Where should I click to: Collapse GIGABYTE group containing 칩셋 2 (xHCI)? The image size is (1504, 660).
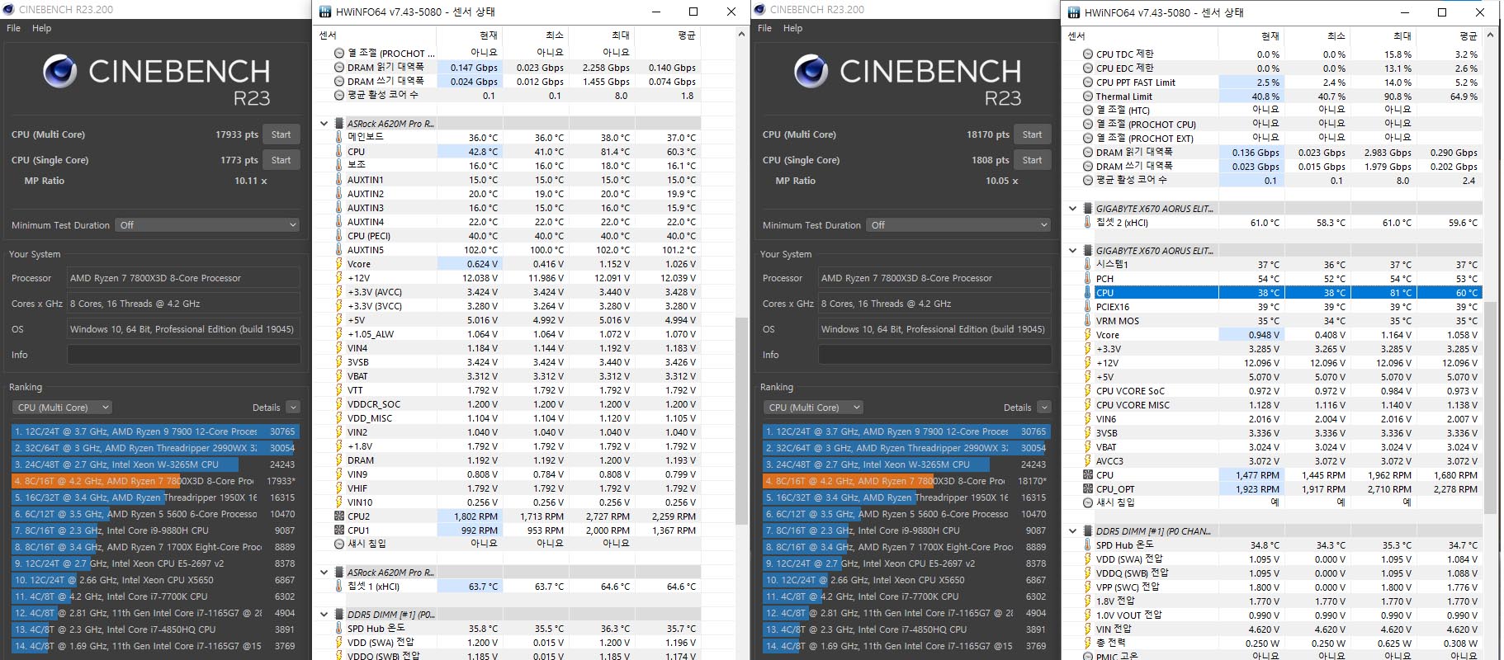tap(1072, 209)
